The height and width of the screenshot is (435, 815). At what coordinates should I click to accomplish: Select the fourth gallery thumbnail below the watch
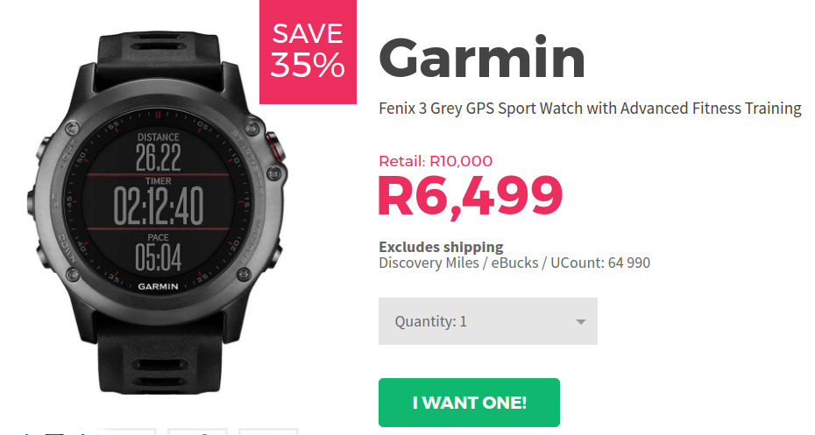click(x=268, y=431)
